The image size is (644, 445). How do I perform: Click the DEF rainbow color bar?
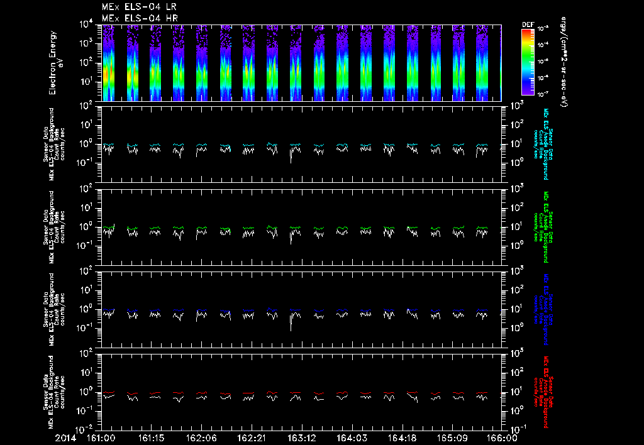click(x=528, y=62)
